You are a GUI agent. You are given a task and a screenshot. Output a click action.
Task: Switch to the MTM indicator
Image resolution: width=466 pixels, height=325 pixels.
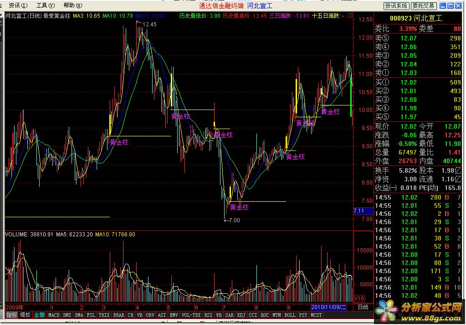277,315
